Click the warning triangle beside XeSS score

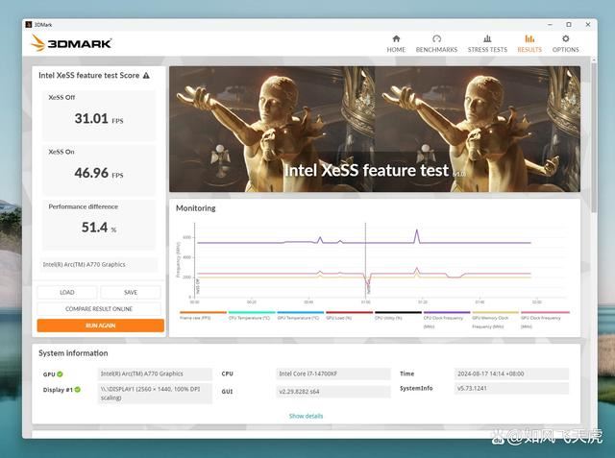(x=145, y=74)
